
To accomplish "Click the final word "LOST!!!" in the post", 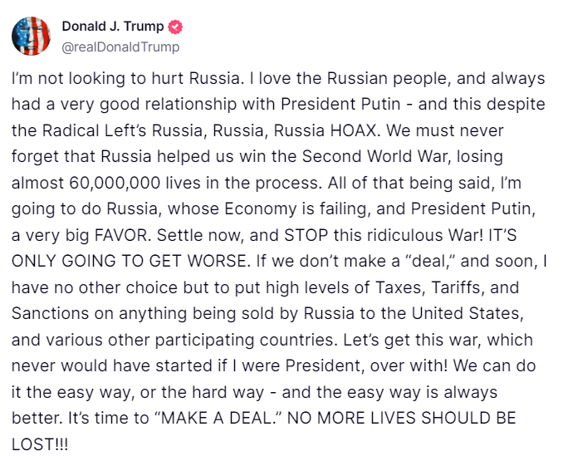I will click(x=41, y=444).
